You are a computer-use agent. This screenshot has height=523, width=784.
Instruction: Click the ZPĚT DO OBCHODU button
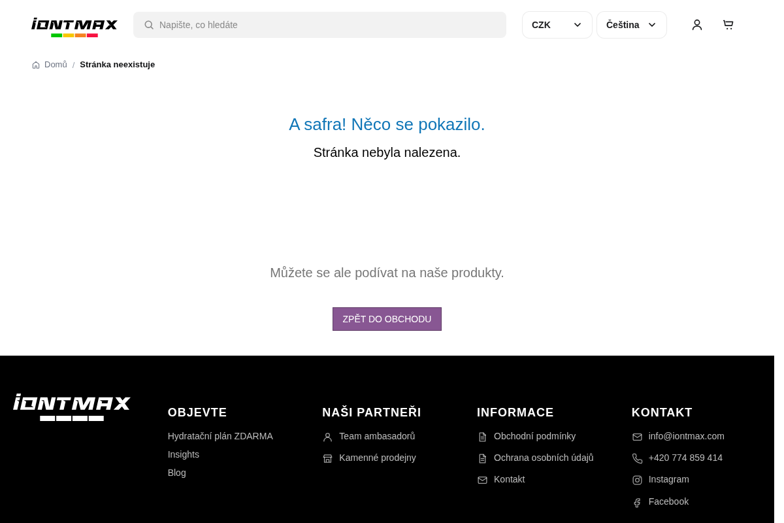[387, 319]
